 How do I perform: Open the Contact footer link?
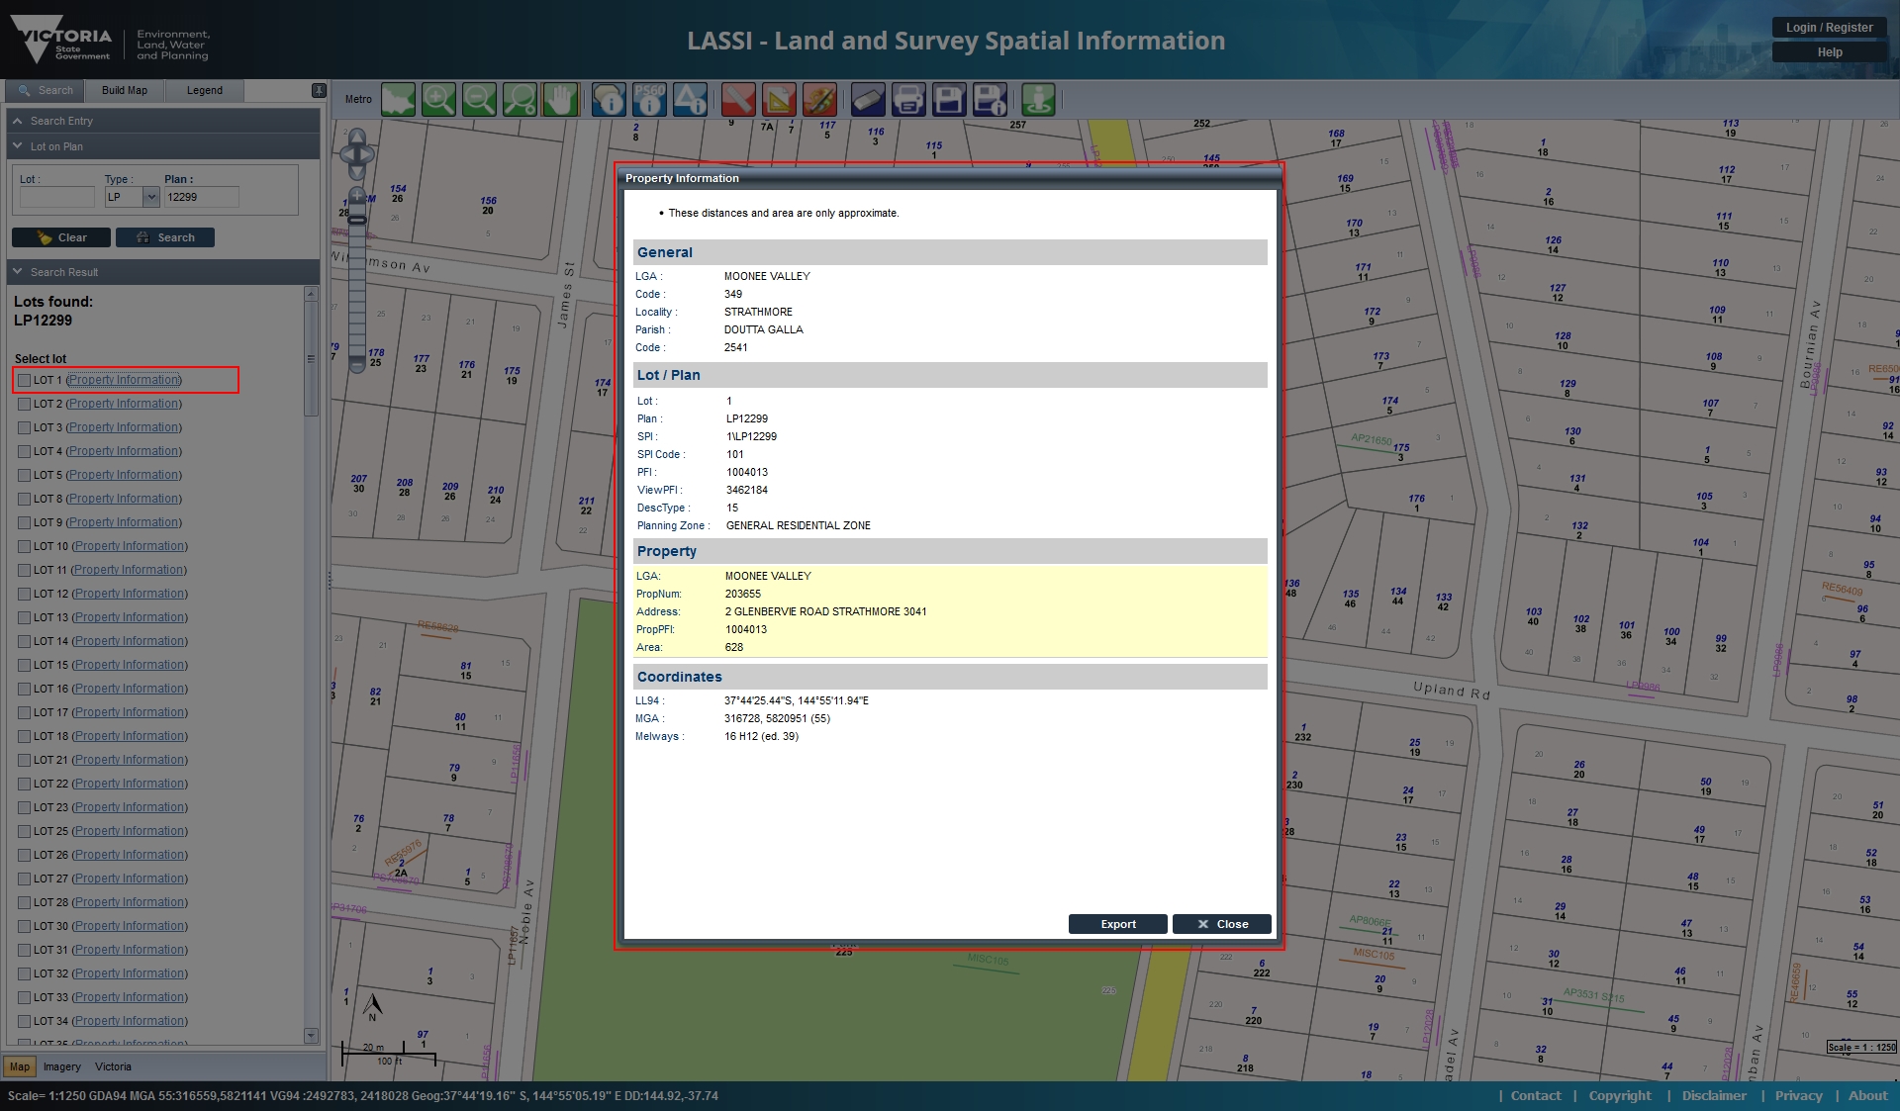coord(1536,1095)
